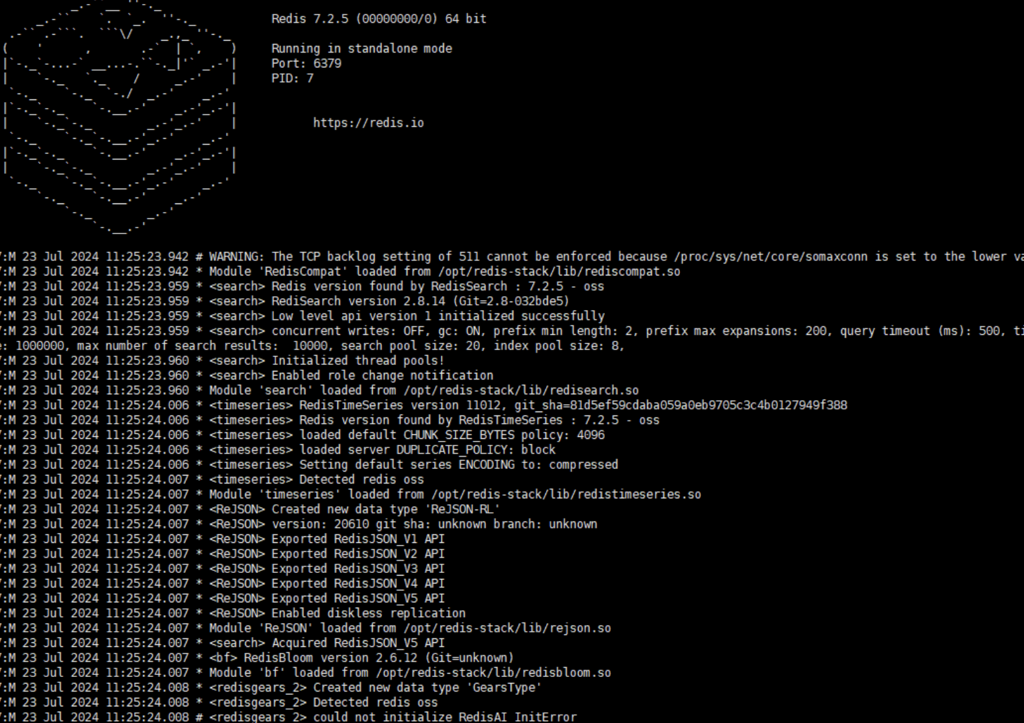The width and height of the screenshot is (1024, 723).
Task: Click 'max number of search results' line
Action: (x=312, y=345)
